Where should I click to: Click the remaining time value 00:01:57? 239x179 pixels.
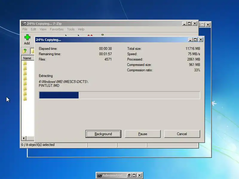tap(105, 54)
